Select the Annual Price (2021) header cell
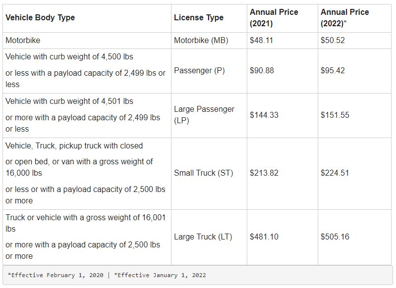 click(x=283, y=18)
